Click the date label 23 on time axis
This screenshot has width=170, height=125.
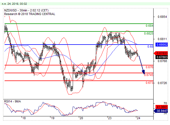110,118
